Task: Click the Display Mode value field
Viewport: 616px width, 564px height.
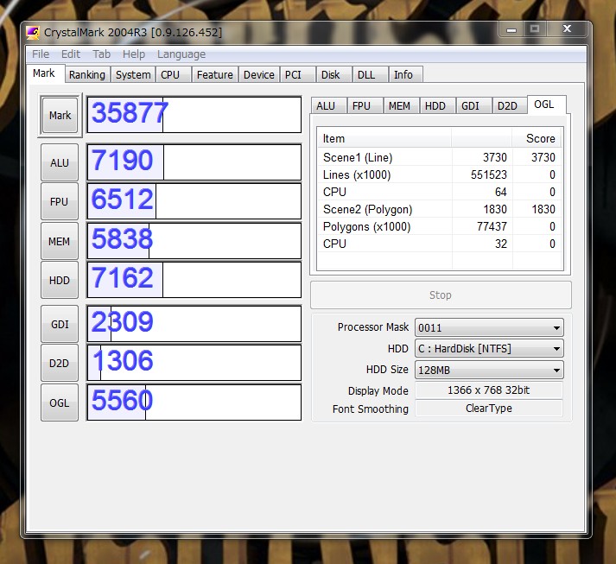Action: pyautogui.click(x=489, y=390)
